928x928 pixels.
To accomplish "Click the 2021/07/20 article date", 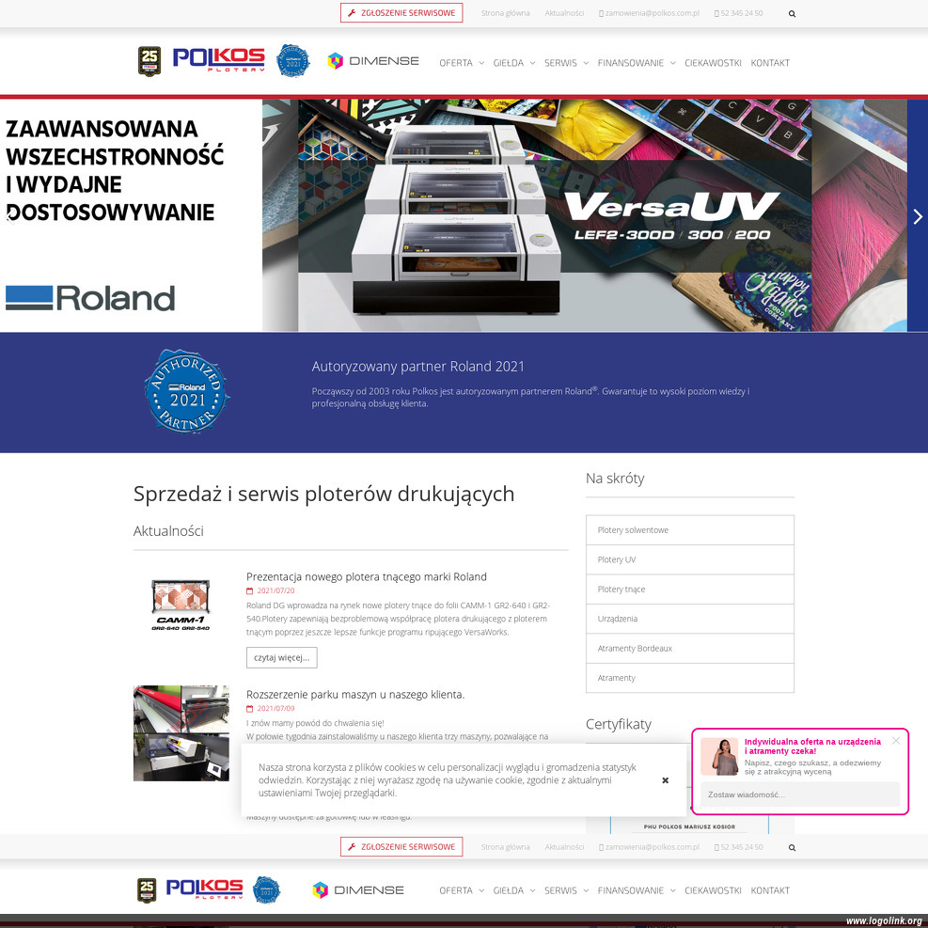I will coord(275,590).
